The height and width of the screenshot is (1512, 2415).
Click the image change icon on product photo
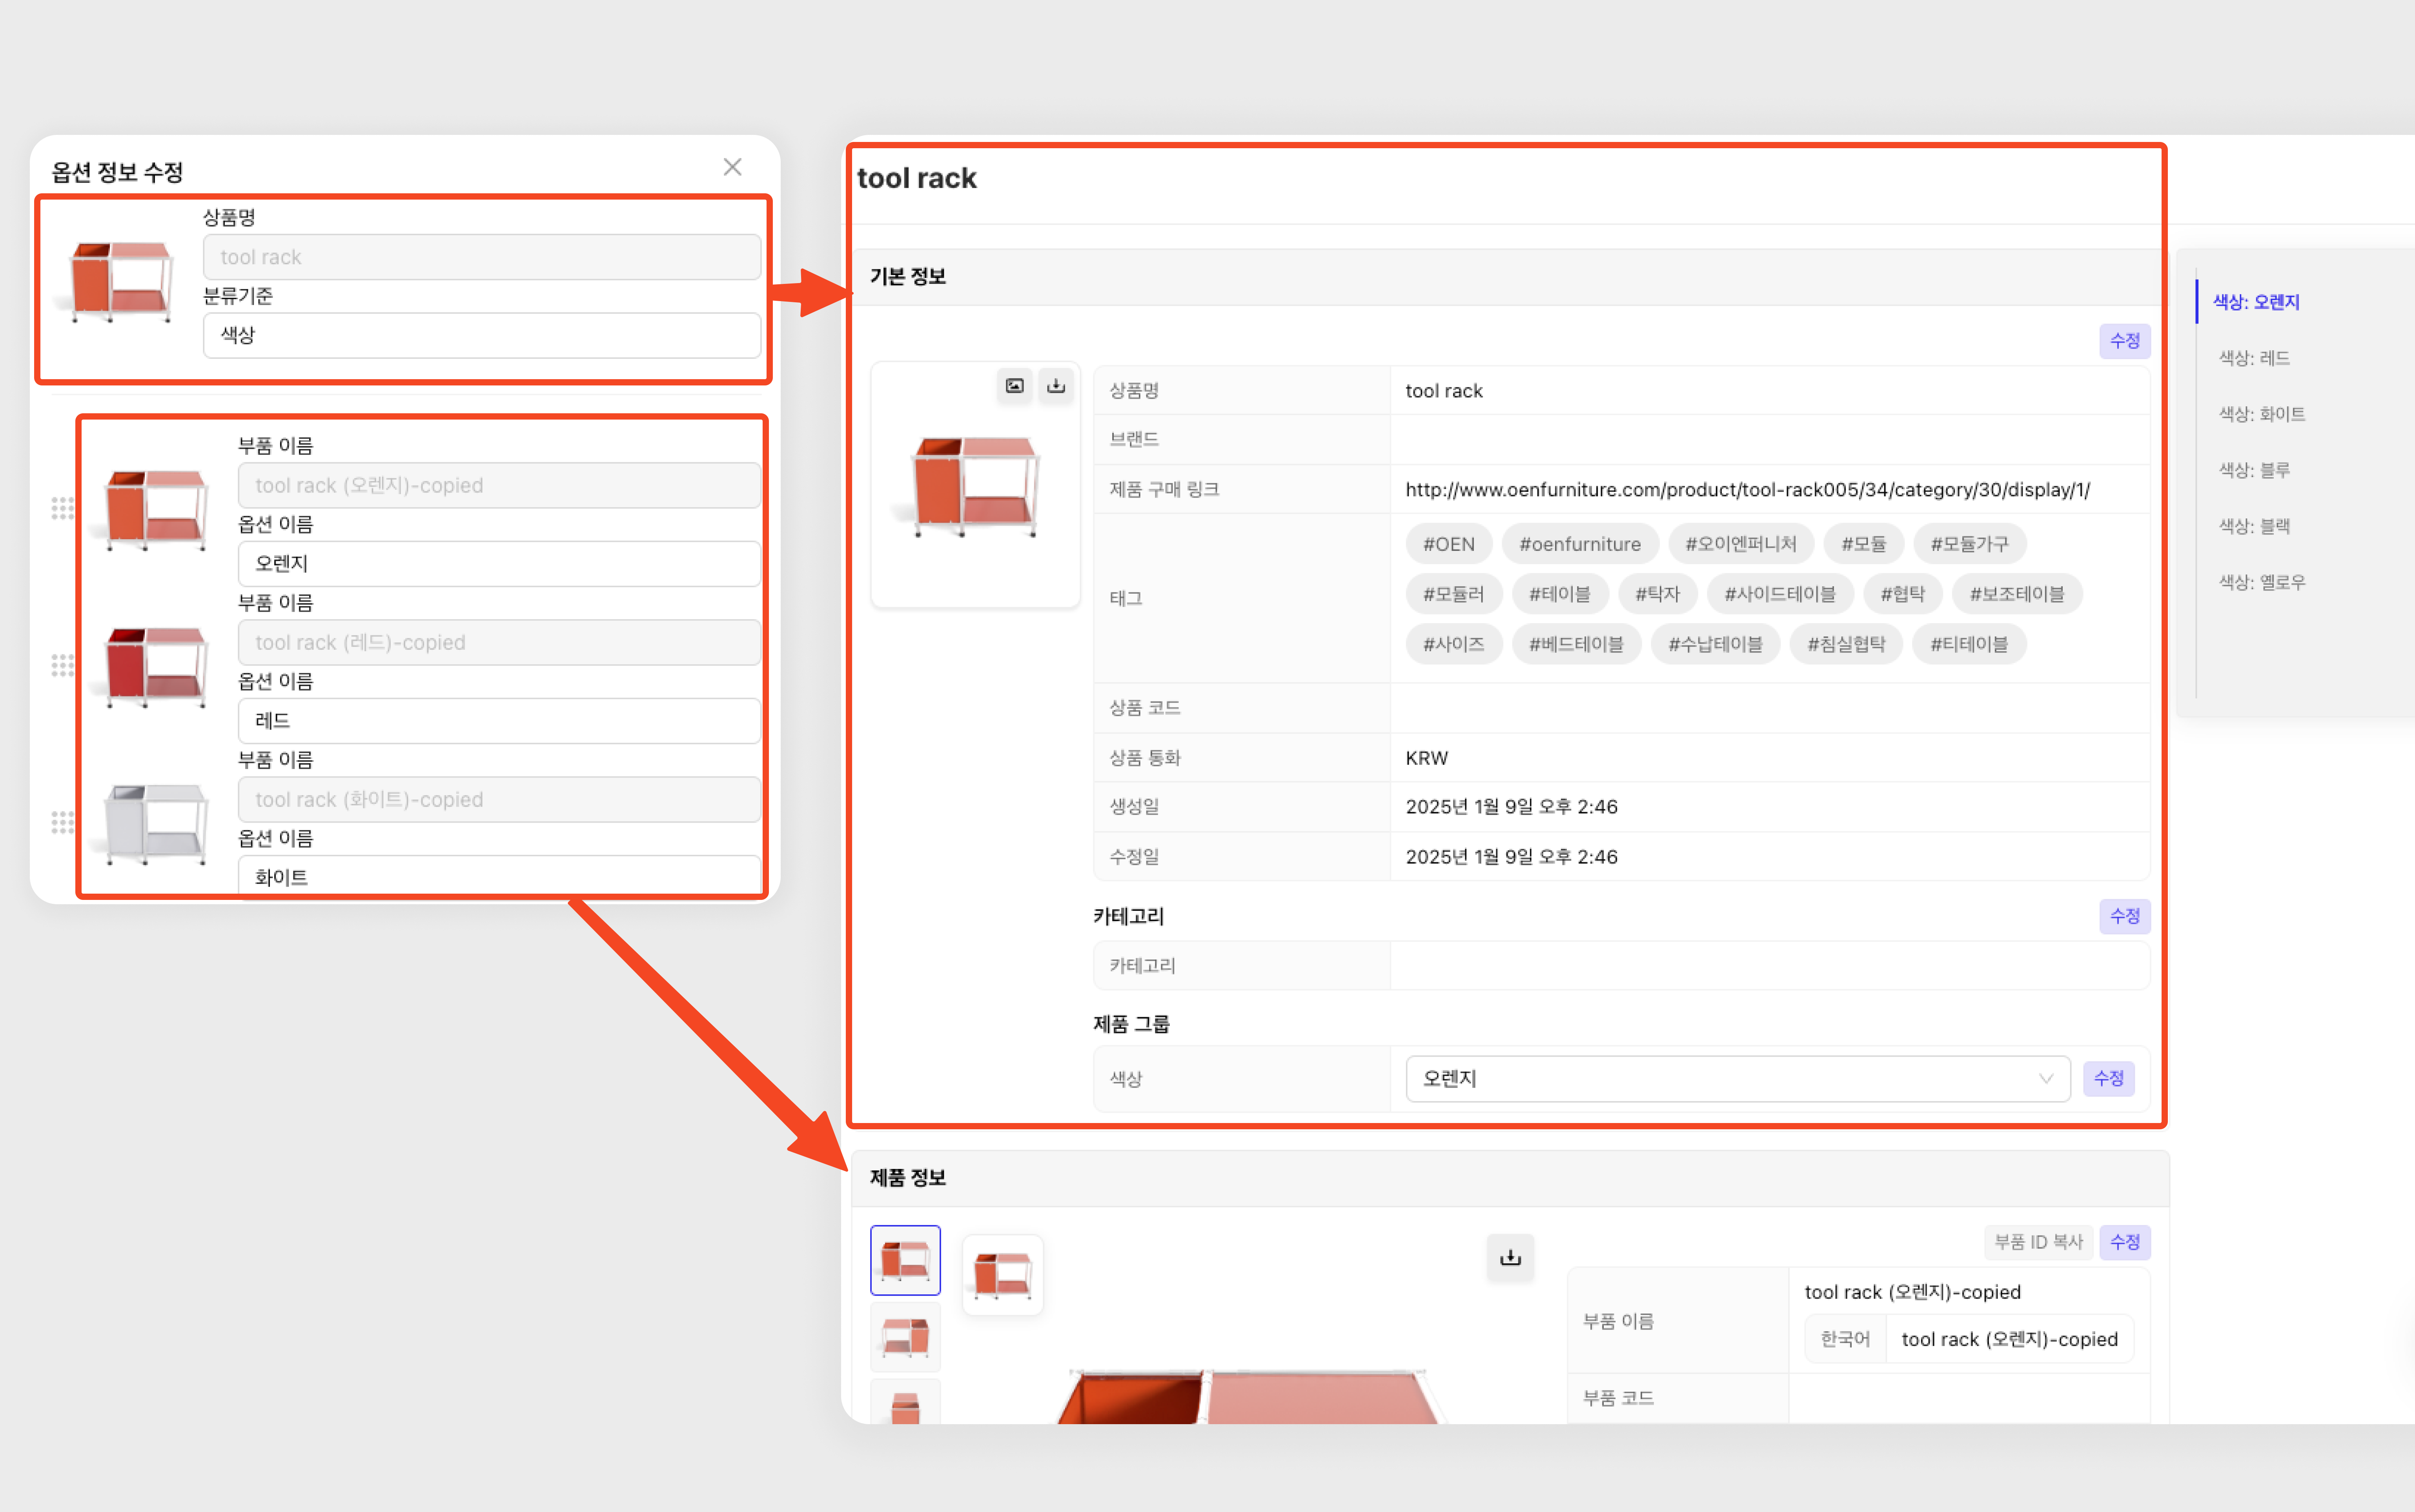1014,386
